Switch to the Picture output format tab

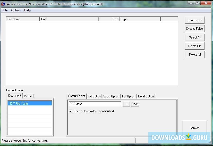tap(28, 96)
